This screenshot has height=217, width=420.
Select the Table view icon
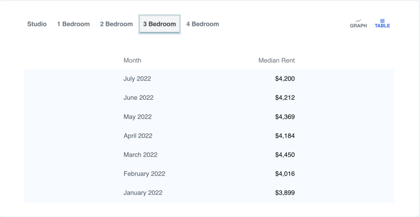point(382,23)
